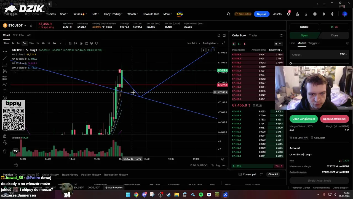Image resolution: width=353 pixels, height=199 pixels.
Task: Toggle percent scale on chart
Action: click(213, 165)
